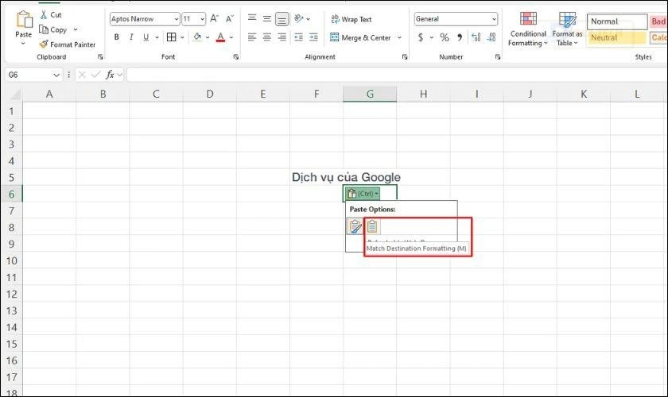This screenshot has height=397, width=668.
Task: Decrease decimal places
Action: point(491,37)
